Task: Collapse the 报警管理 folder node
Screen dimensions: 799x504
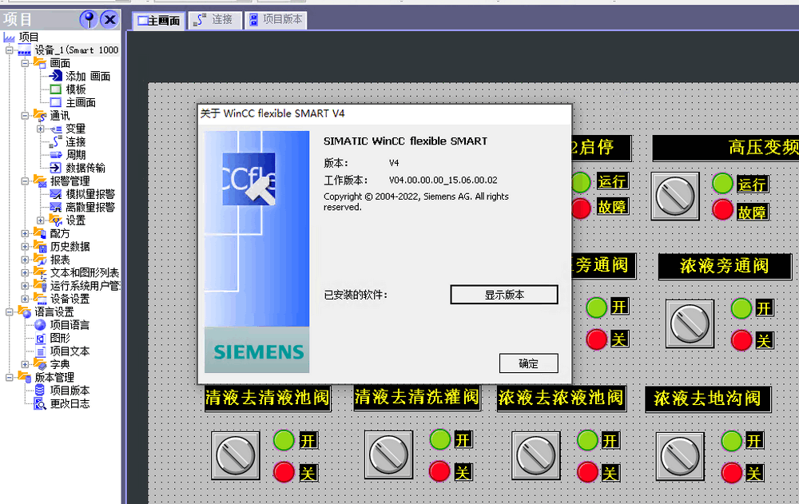Action: (25, 181)
